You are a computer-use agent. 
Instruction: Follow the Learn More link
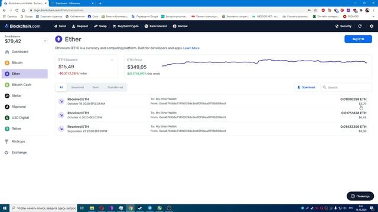coord(191,48)
